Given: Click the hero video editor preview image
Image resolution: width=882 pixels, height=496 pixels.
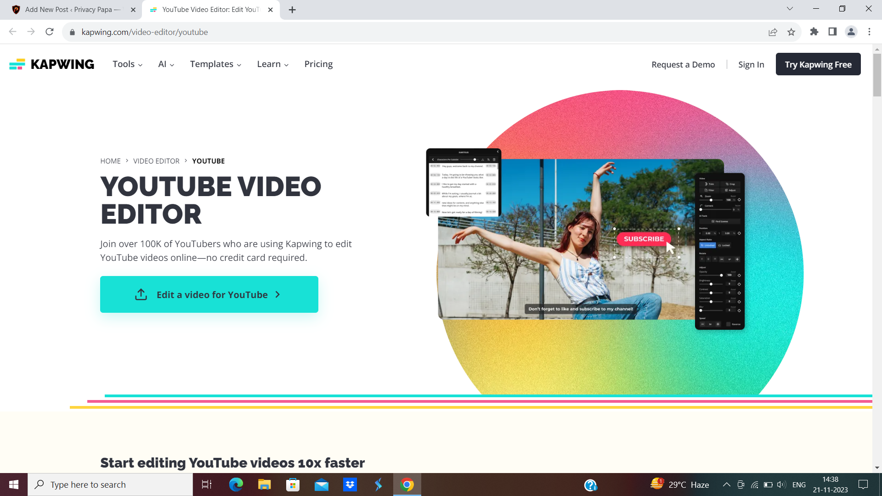Looking at the screenshot, I should (x=586, y=239).
